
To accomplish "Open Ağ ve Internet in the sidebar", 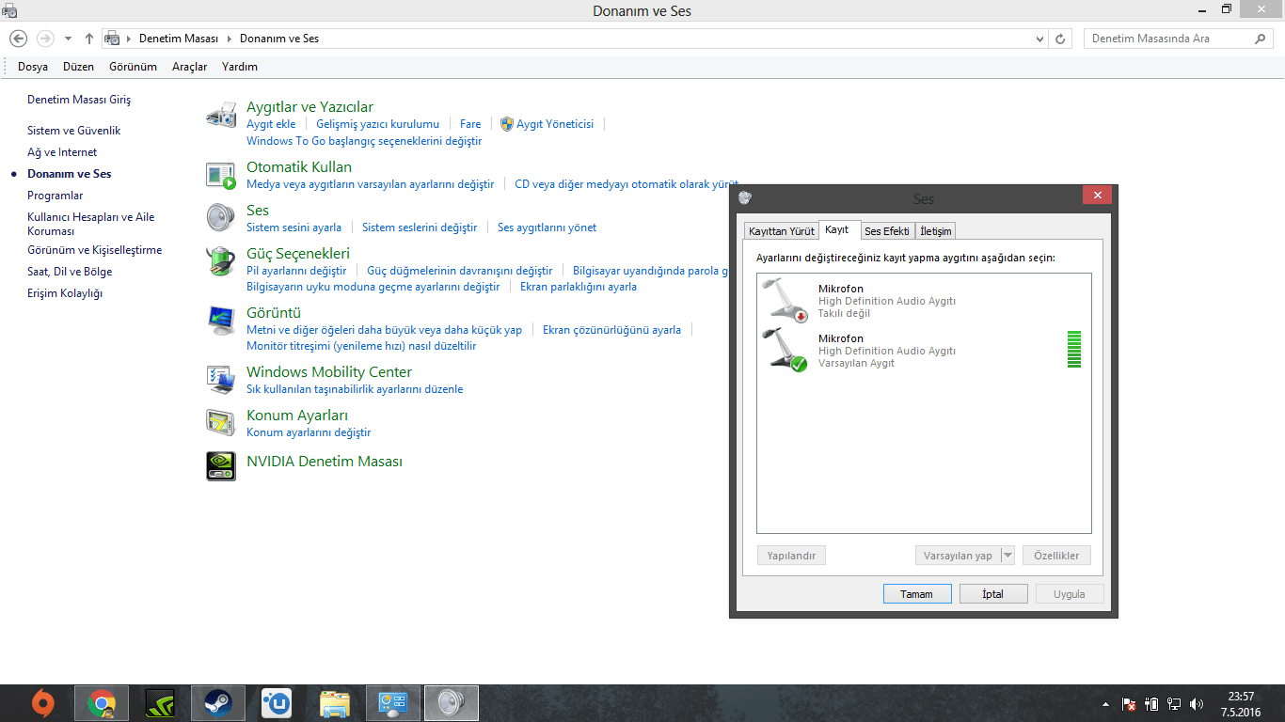I will 62,152.
